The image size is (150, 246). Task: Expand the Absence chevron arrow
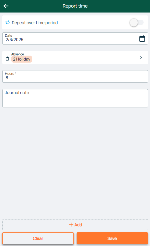[x=141, y=58]
